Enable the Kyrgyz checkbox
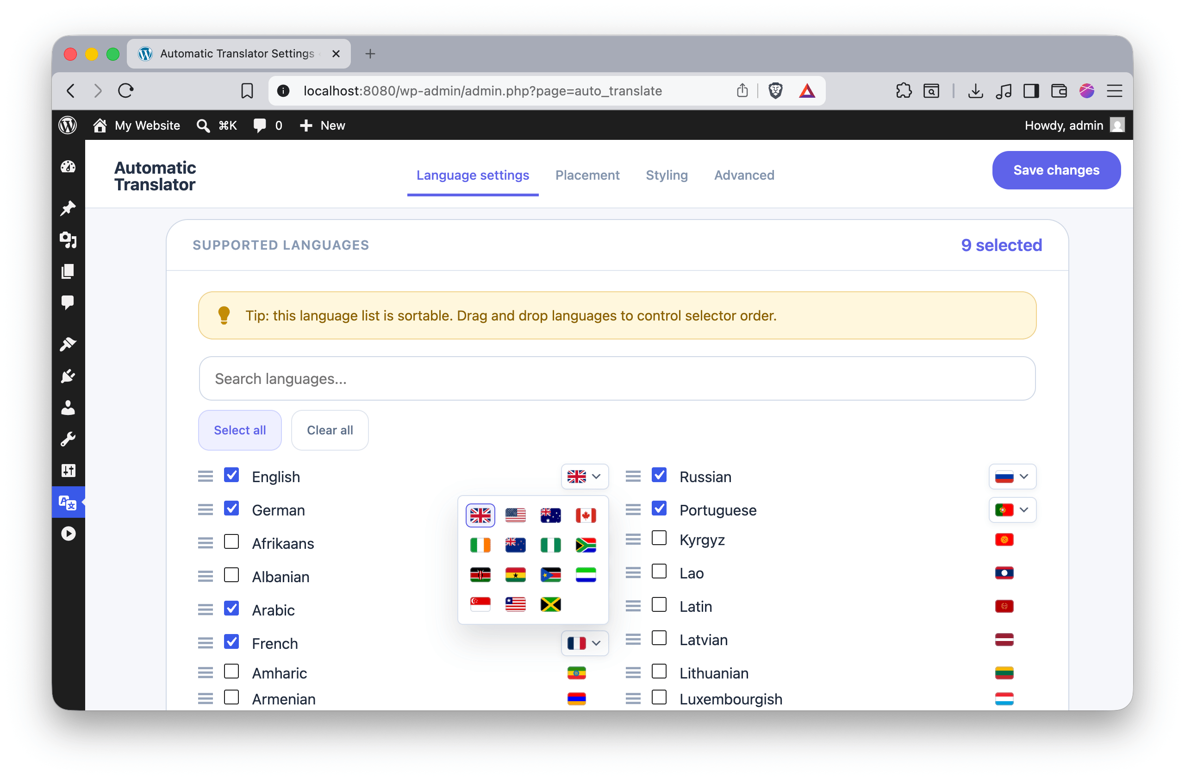Viewport: 1185px width, 779px height. [659, 539]
